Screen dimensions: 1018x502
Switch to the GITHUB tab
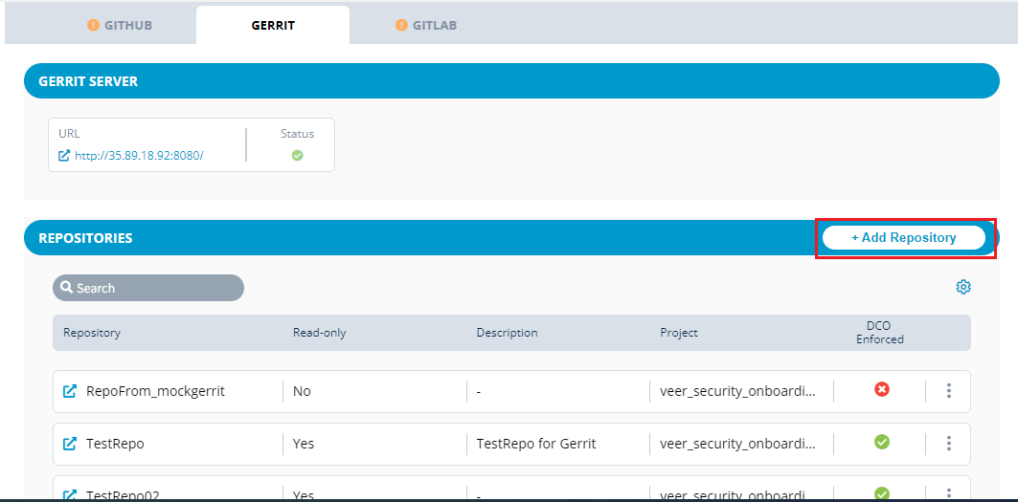click(x=127, y=25)
